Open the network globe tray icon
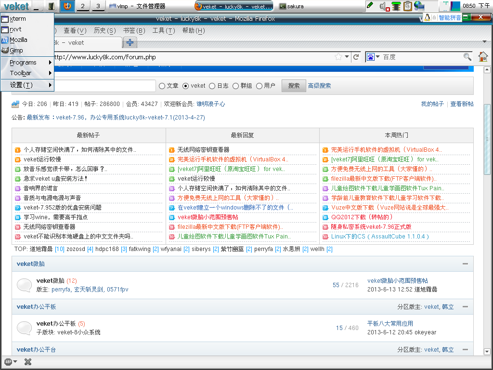This screenshot has width=493, height=370. point(419,6)
